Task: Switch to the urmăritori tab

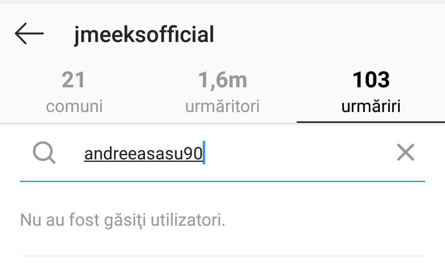Action: click(x=222, y=92)
